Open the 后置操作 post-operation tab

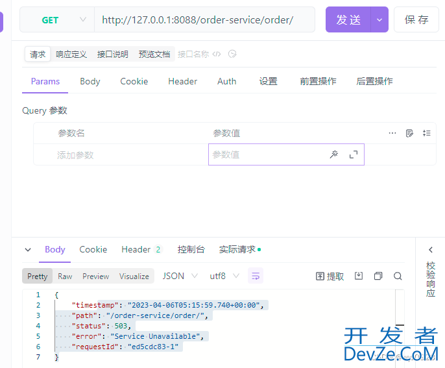[375, 82]
